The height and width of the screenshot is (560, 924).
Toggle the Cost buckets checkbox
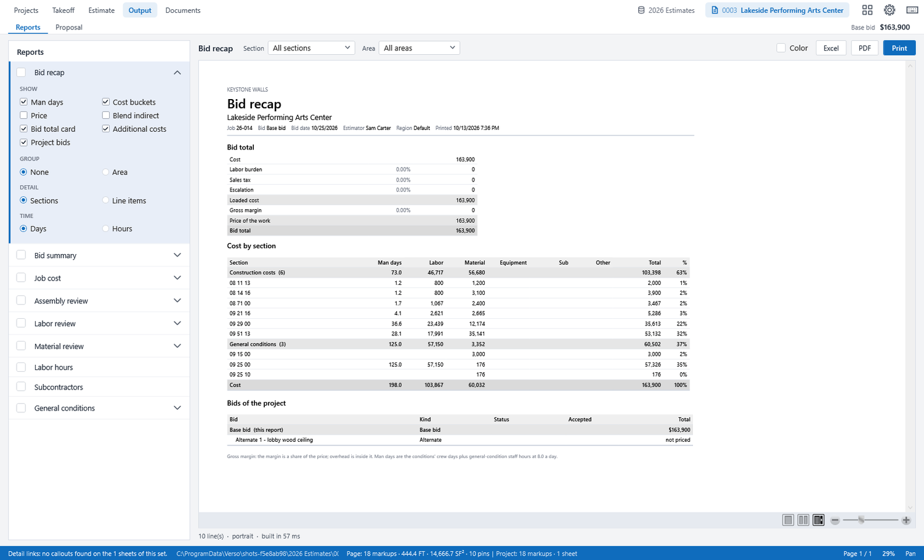[106, 102]
